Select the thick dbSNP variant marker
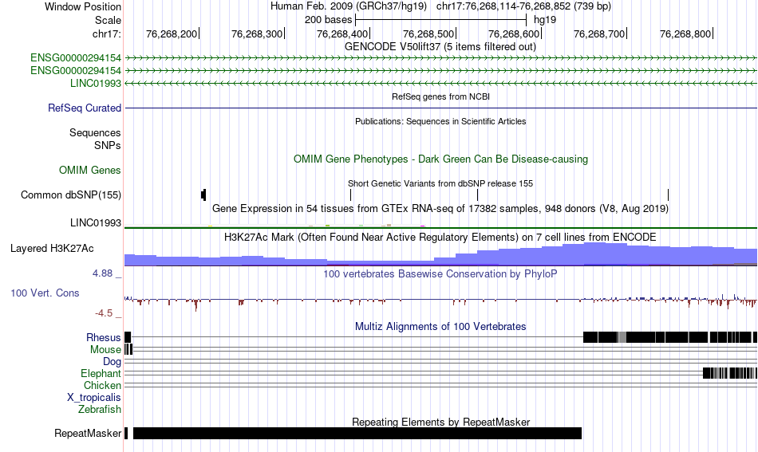This screenshot has height=452, width=758. pyautogui.click(x=203, y=195)
